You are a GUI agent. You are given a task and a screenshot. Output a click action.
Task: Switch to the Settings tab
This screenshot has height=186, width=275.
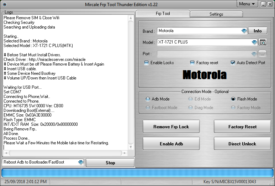pos(216,14)
